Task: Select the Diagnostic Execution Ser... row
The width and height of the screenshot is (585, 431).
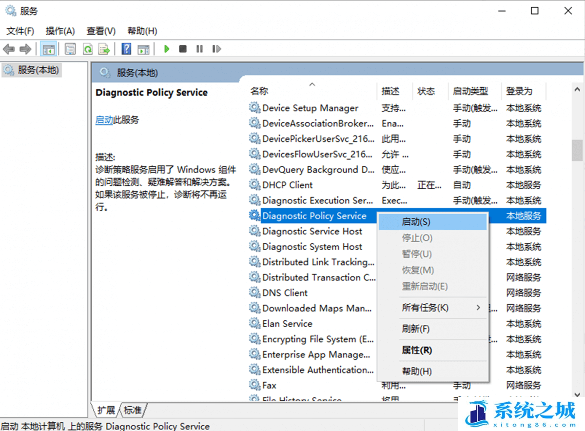Action: (397, 200)
